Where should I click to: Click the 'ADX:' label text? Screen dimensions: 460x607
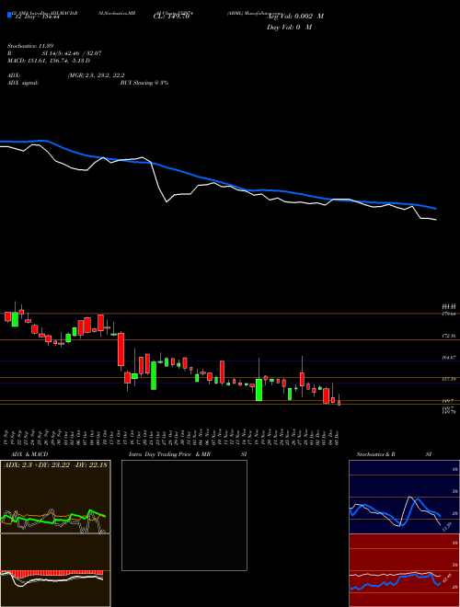(x=14, y=75)
